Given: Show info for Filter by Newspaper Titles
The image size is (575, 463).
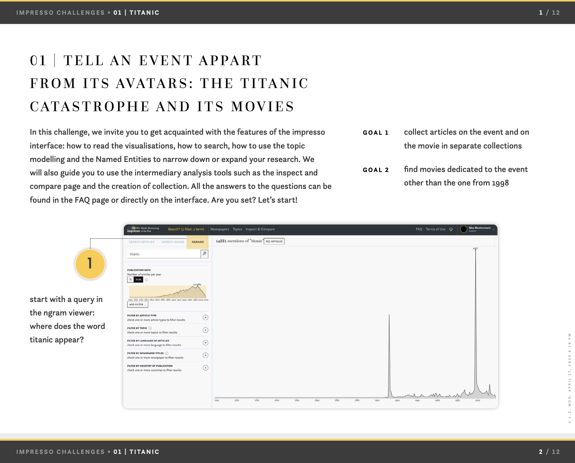Looking at the screenshot, I should tap(167, 353).
